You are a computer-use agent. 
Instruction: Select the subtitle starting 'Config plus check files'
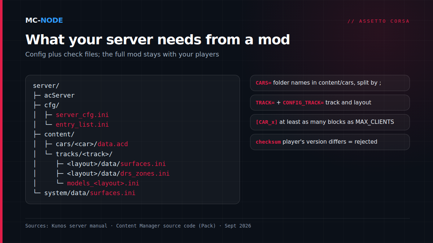coord(122,54)
